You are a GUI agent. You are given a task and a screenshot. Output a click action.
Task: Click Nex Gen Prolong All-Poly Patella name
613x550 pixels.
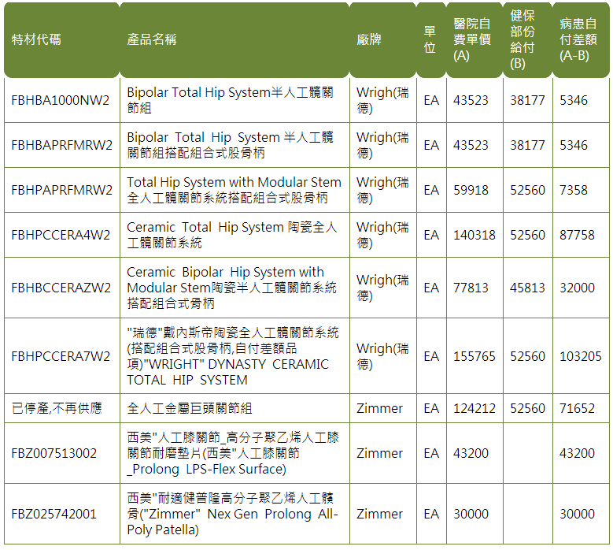point(232,514)
